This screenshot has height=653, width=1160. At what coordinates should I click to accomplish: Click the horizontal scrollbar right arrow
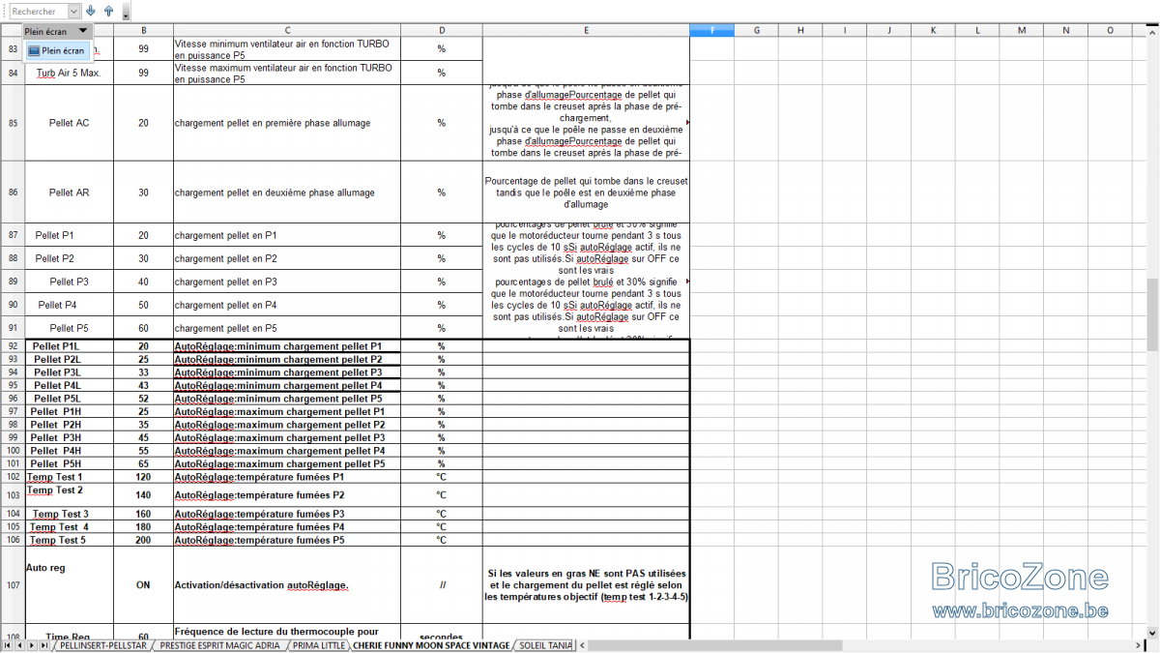pos(1140,645)
